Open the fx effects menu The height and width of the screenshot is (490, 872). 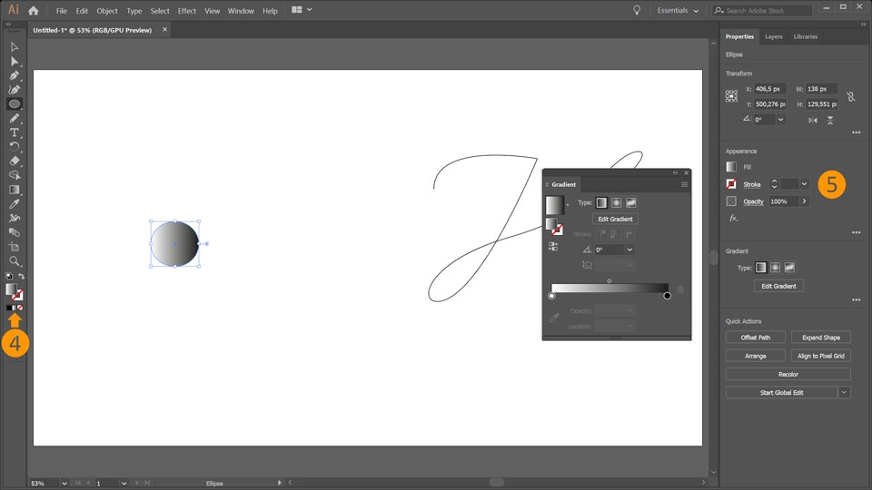[734, 219]
